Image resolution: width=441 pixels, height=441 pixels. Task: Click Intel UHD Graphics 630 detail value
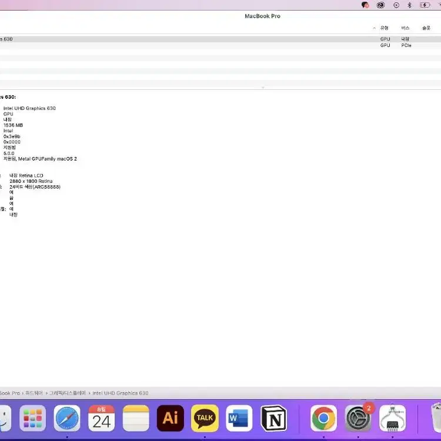pos(29,108)
